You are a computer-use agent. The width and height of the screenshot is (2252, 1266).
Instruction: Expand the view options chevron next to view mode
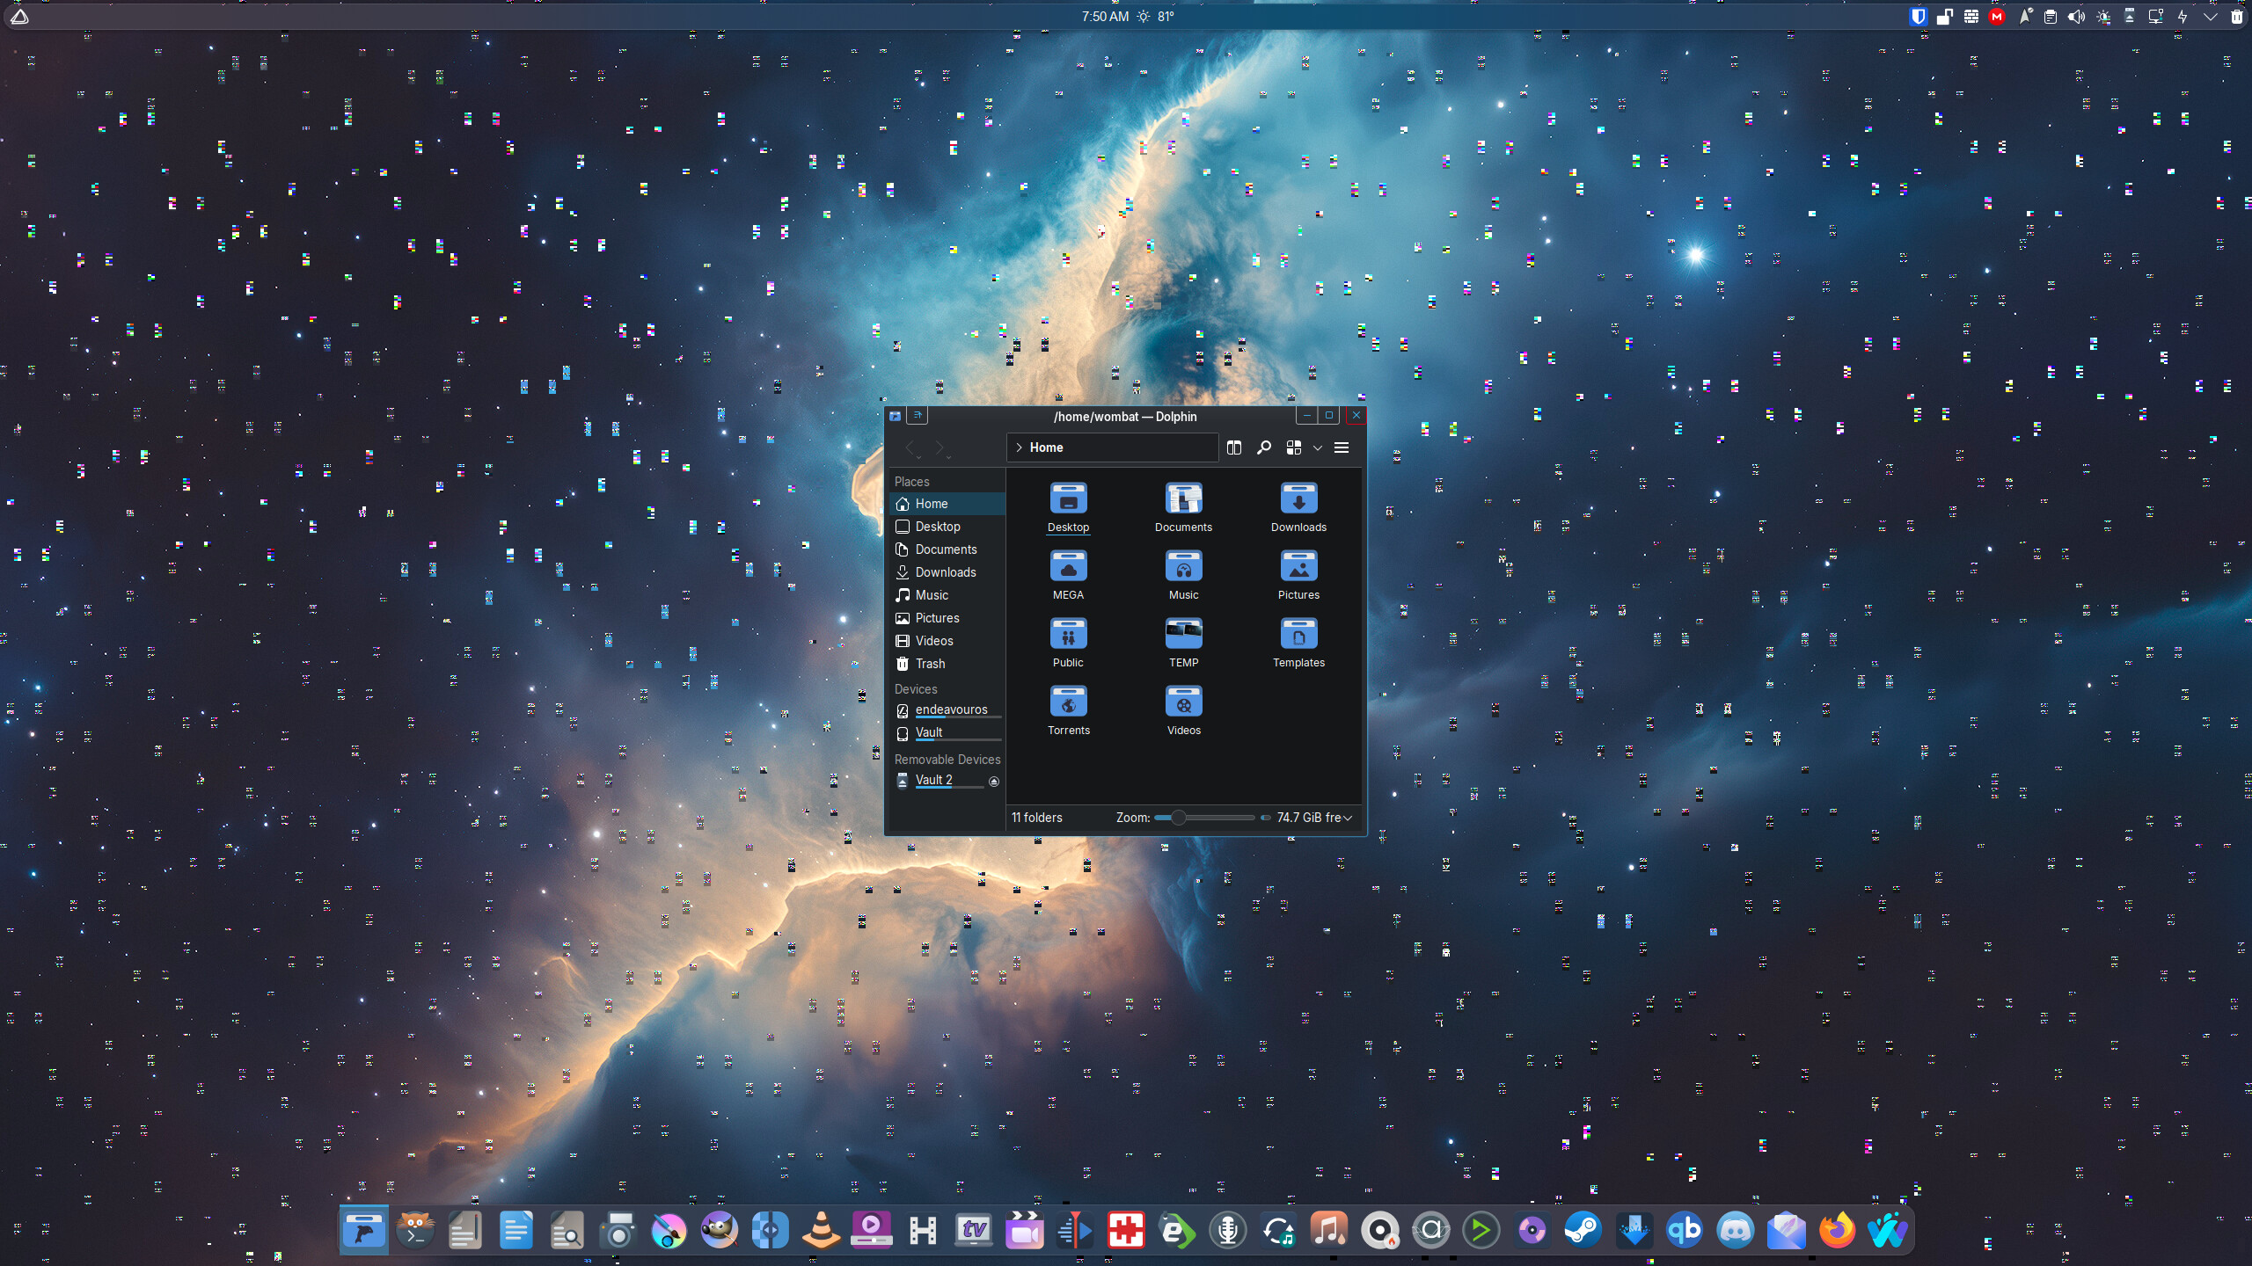[1317, 447]
